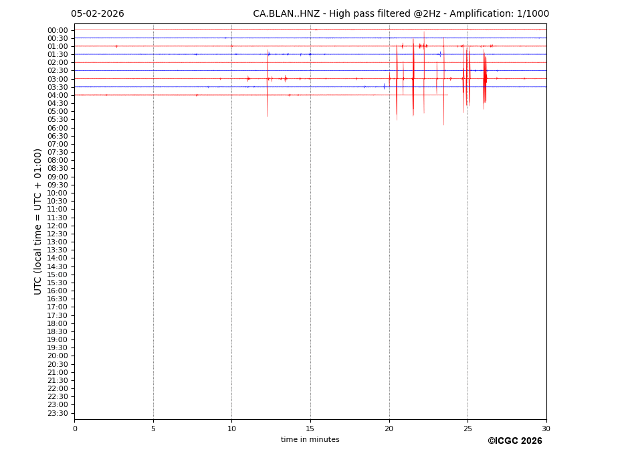Click the largest red seismic burst after minute 25
This screenshot has height=466, width=620.
[x=484, y=79]
